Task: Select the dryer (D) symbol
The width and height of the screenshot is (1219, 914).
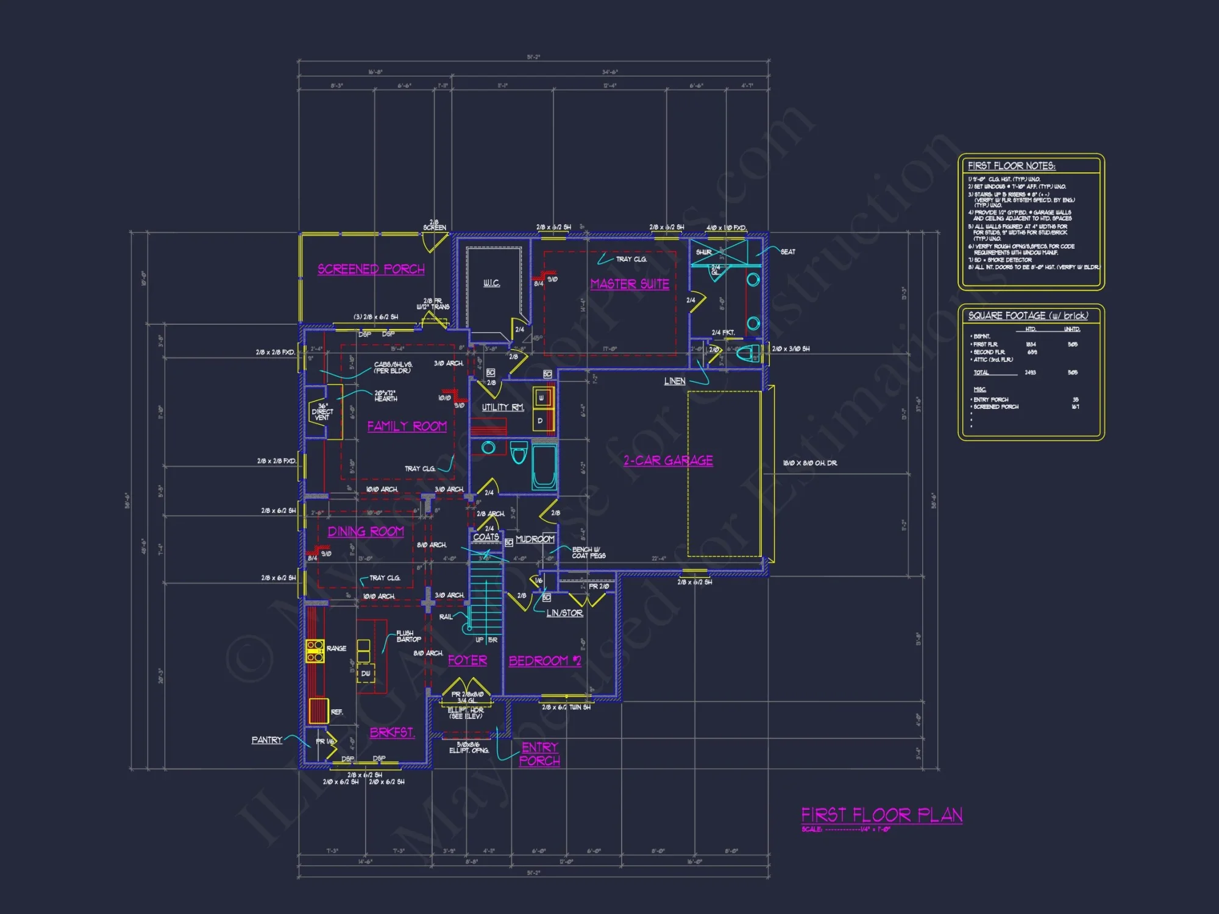Action: [539, 421]
